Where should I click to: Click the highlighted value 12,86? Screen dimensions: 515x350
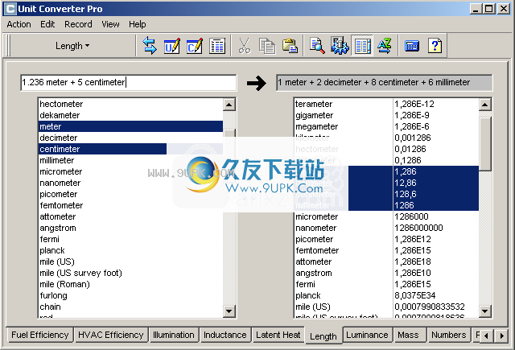(406, 183)
